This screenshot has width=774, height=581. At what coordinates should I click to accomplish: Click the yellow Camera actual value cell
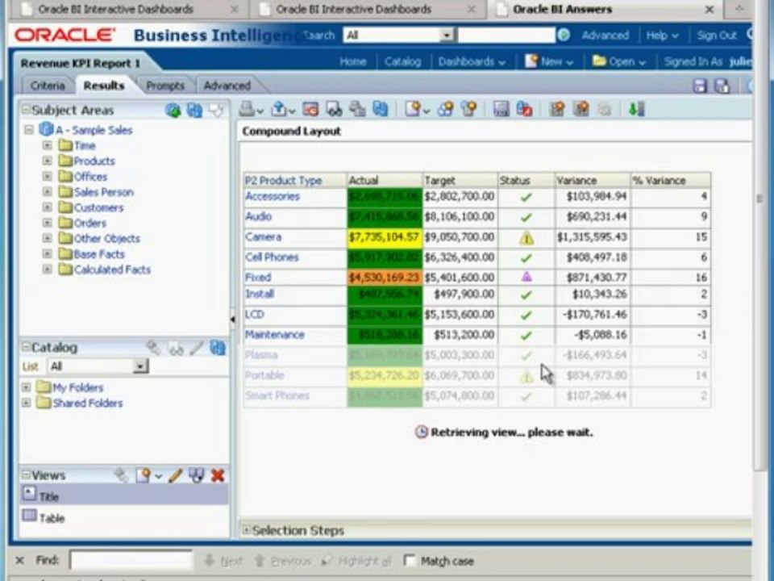click(385, 237)
